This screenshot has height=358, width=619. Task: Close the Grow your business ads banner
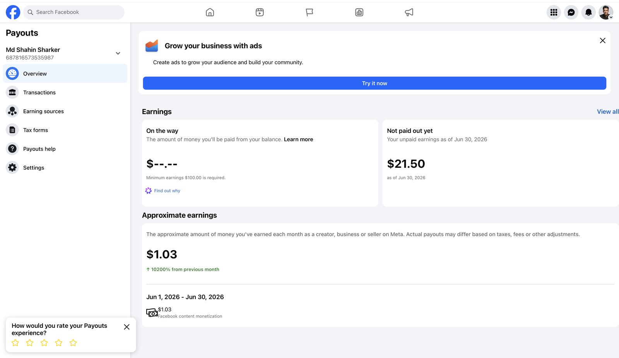tap(602, 41)
